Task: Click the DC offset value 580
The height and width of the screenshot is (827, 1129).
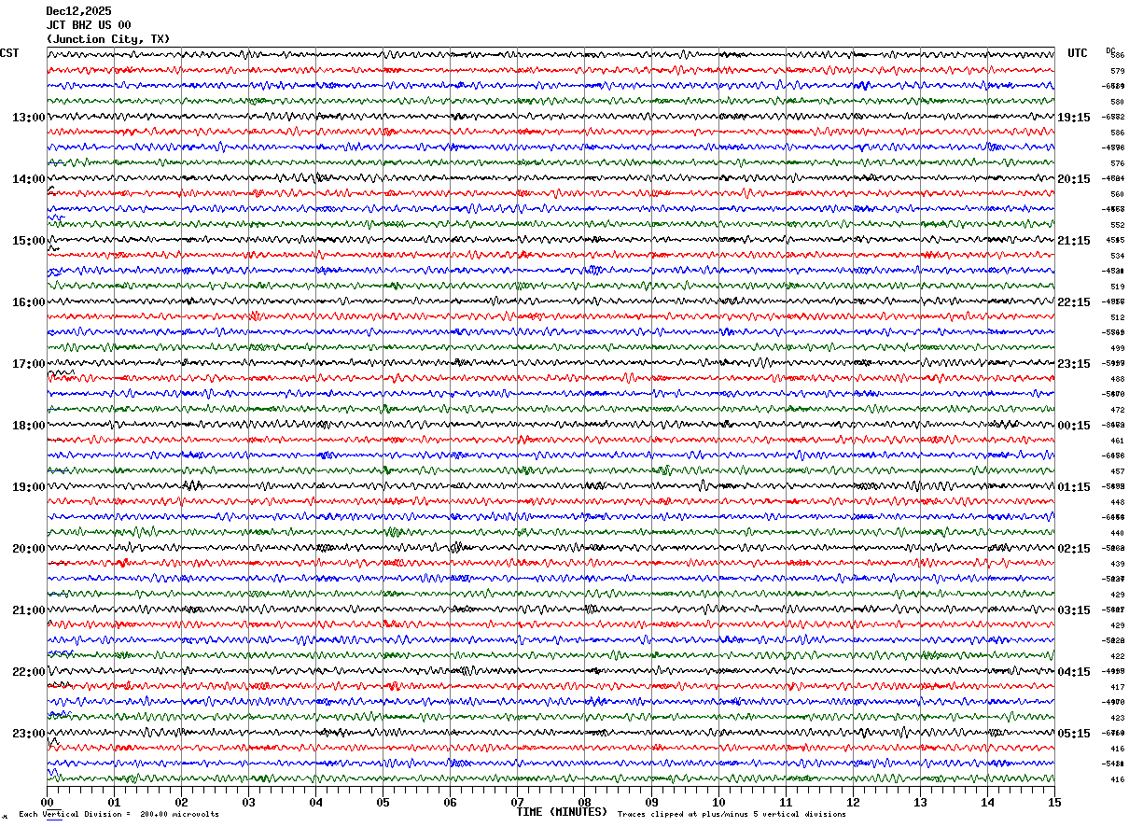Action: click(1117, 102)
